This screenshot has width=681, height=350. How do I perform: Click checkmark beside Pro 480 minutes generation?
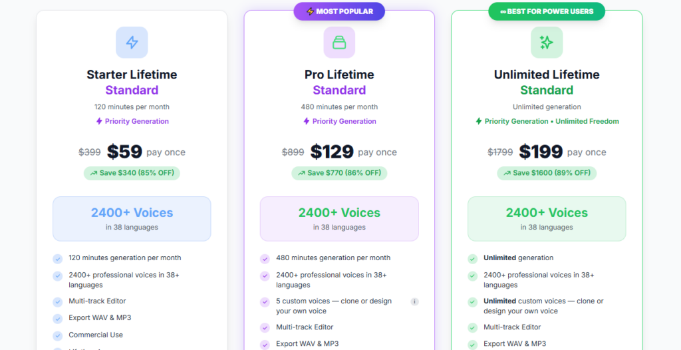pyautogui.click(x=265, y=258)
